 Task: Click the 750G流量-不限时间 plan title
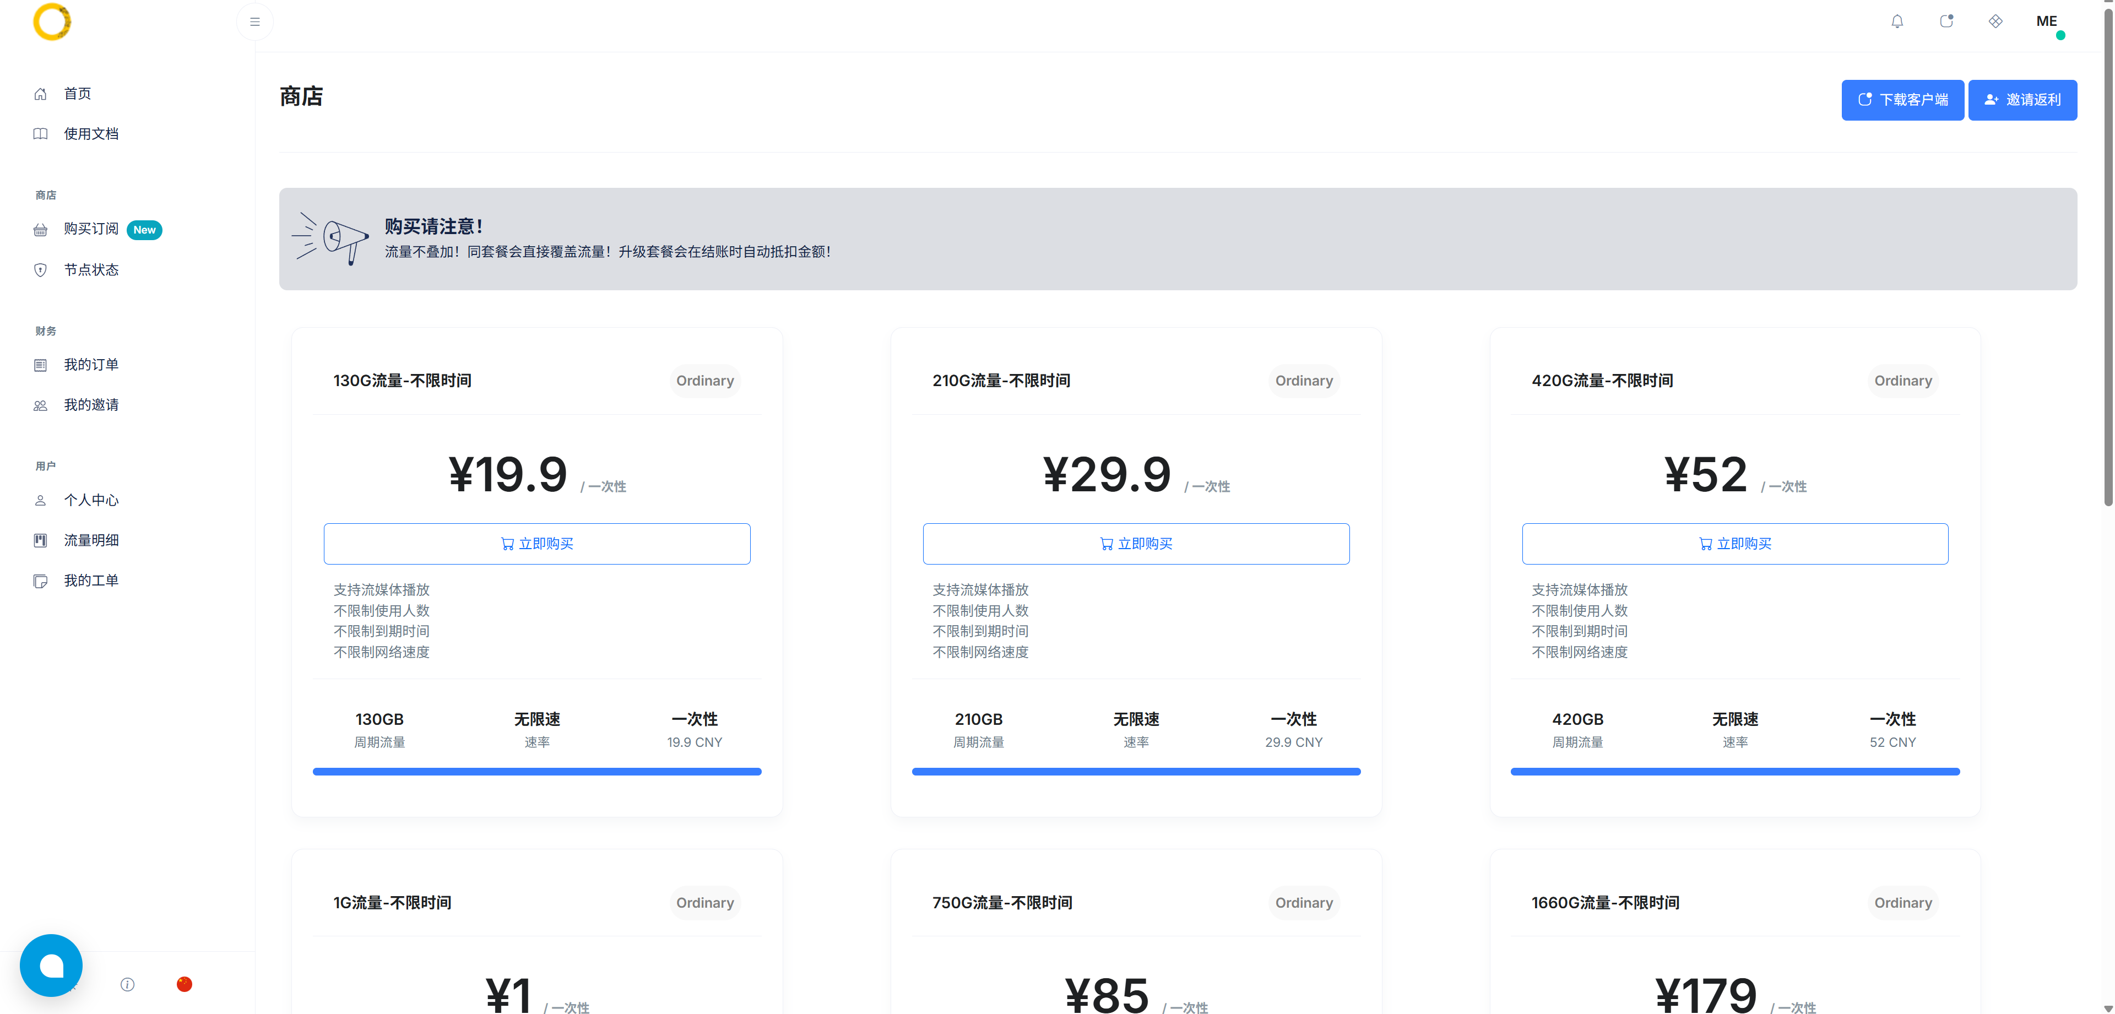1002,903
